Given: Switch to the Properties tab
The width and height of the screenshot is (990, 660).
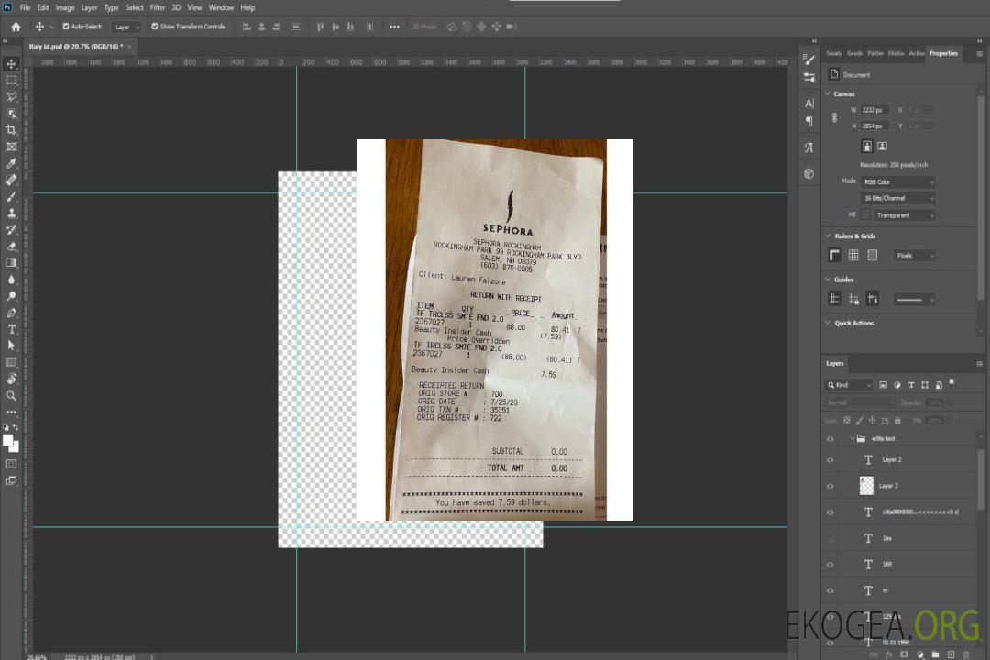Looking at the screenshot, I should coord(943,54).
